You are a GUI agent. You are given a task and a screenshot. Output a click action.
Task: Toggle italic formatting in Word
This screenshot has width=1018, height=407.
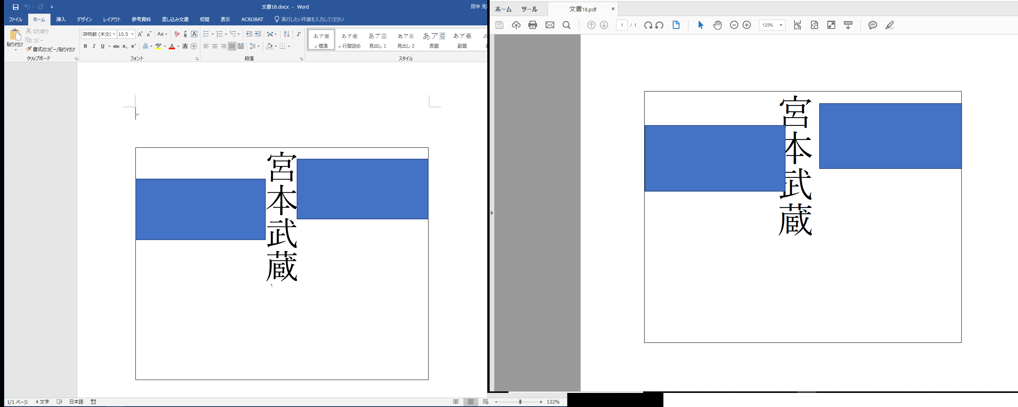pos(94,47)
